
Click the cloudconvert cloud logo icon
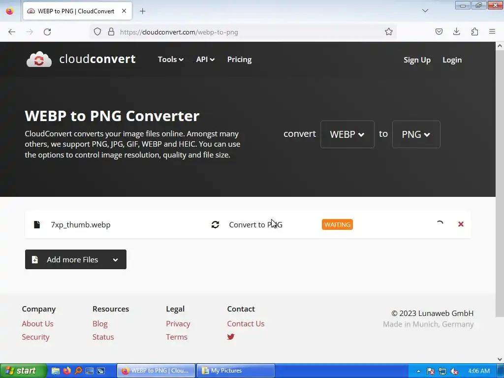39,60
